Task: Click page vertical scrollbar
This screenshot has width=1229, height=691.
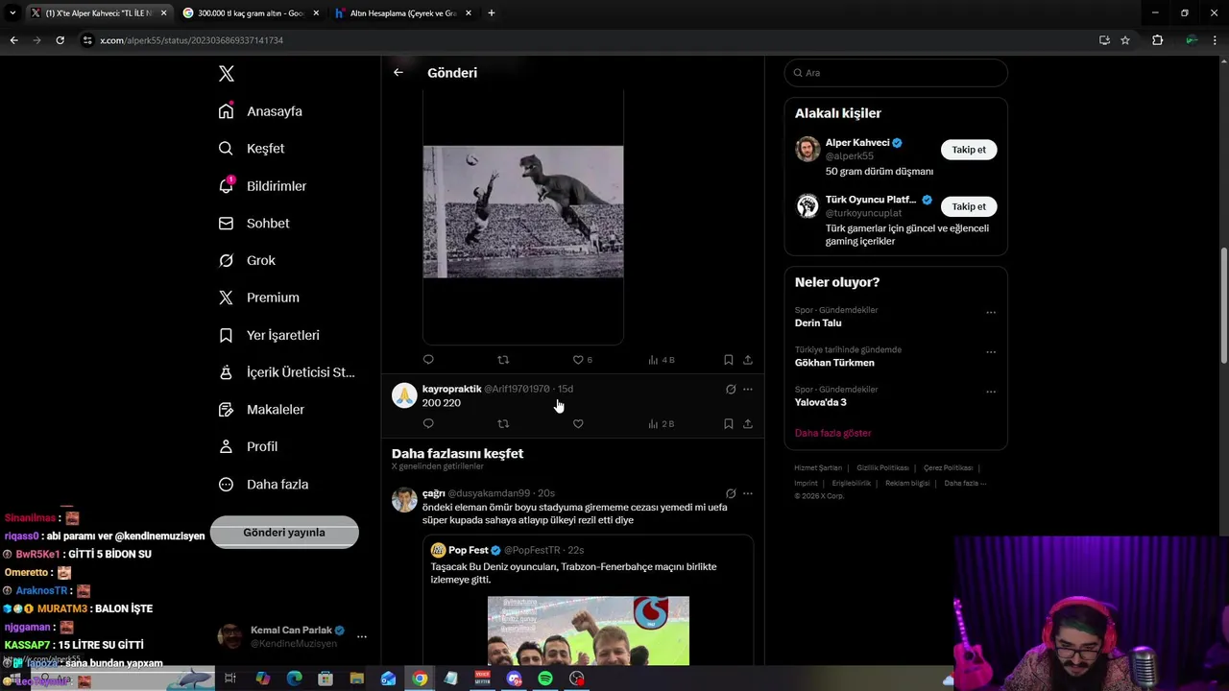Action: [1223, 305]
